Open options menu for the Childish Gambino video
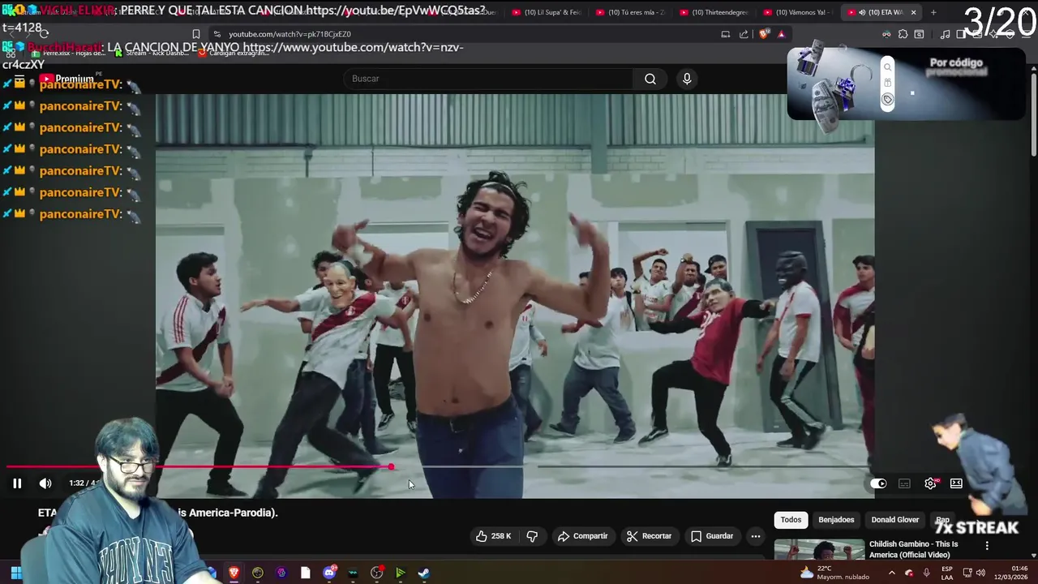 [x=987, y=546]
